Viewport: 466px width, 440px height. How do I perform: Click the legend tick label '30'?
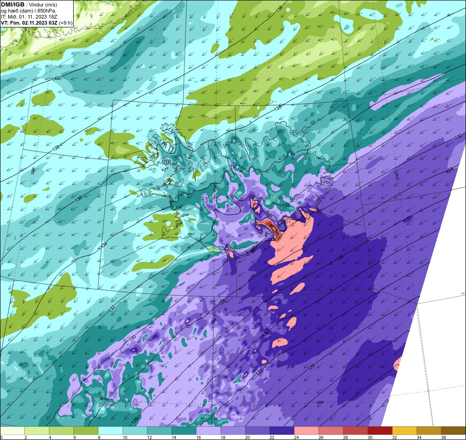370,437
